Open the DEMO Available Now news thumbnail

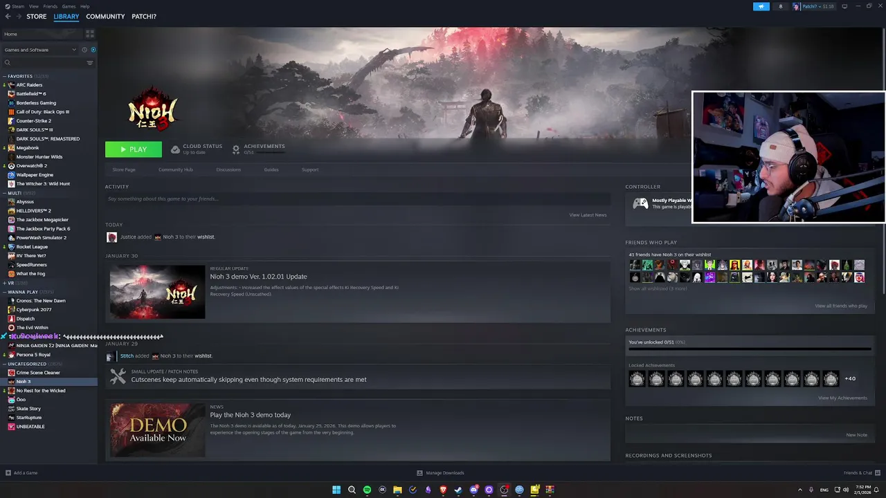tap(157, 430)
